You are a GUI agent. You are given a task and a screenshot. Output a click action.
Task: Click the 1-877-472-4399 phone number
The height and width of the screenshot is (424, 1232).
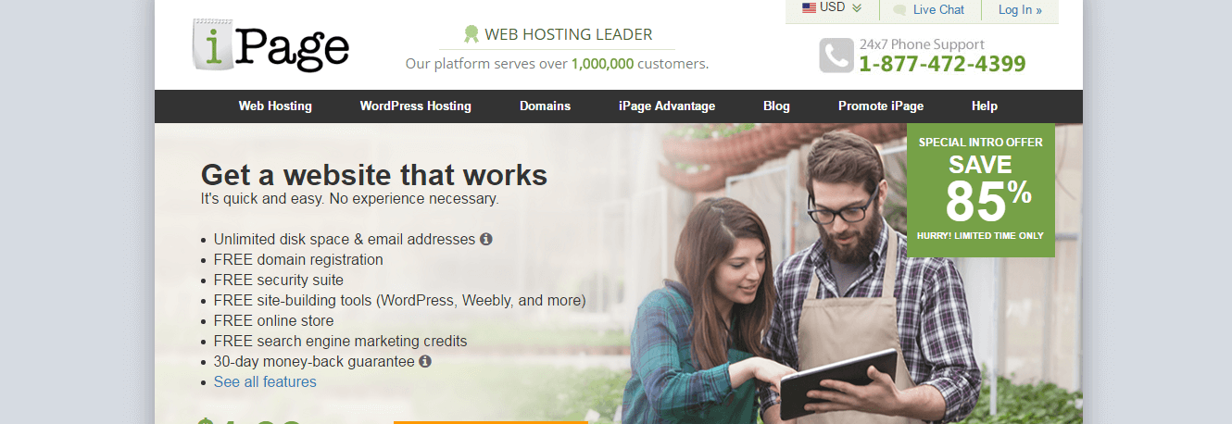click(942, 64)
